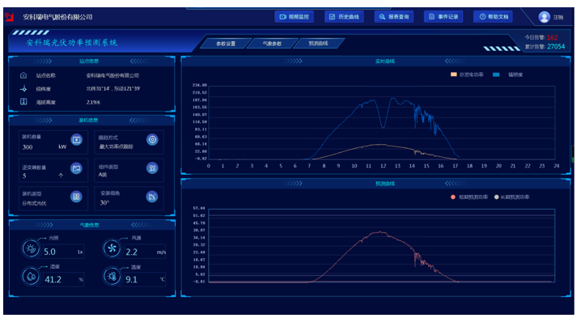Toggle the 短期预测功率 red legend series
Viewport: 577px width, 318px height.
pyautogui.click(x=469, y=197)
